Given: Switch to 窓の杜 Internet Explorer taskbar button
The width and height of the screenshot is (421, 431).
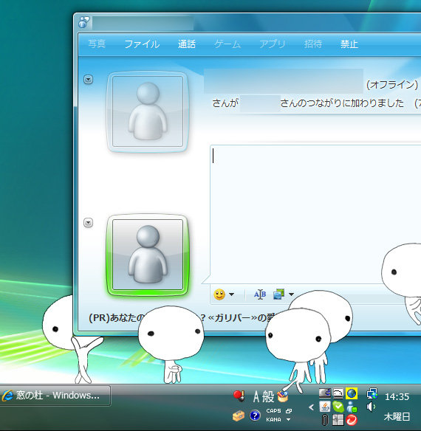Looking at the screenshot, I should click(x=55, y=396).
